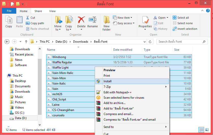Open the Easy access dropdown
Image resolution: width=213 pixels, height=135 pixels.
coord(126,23)
